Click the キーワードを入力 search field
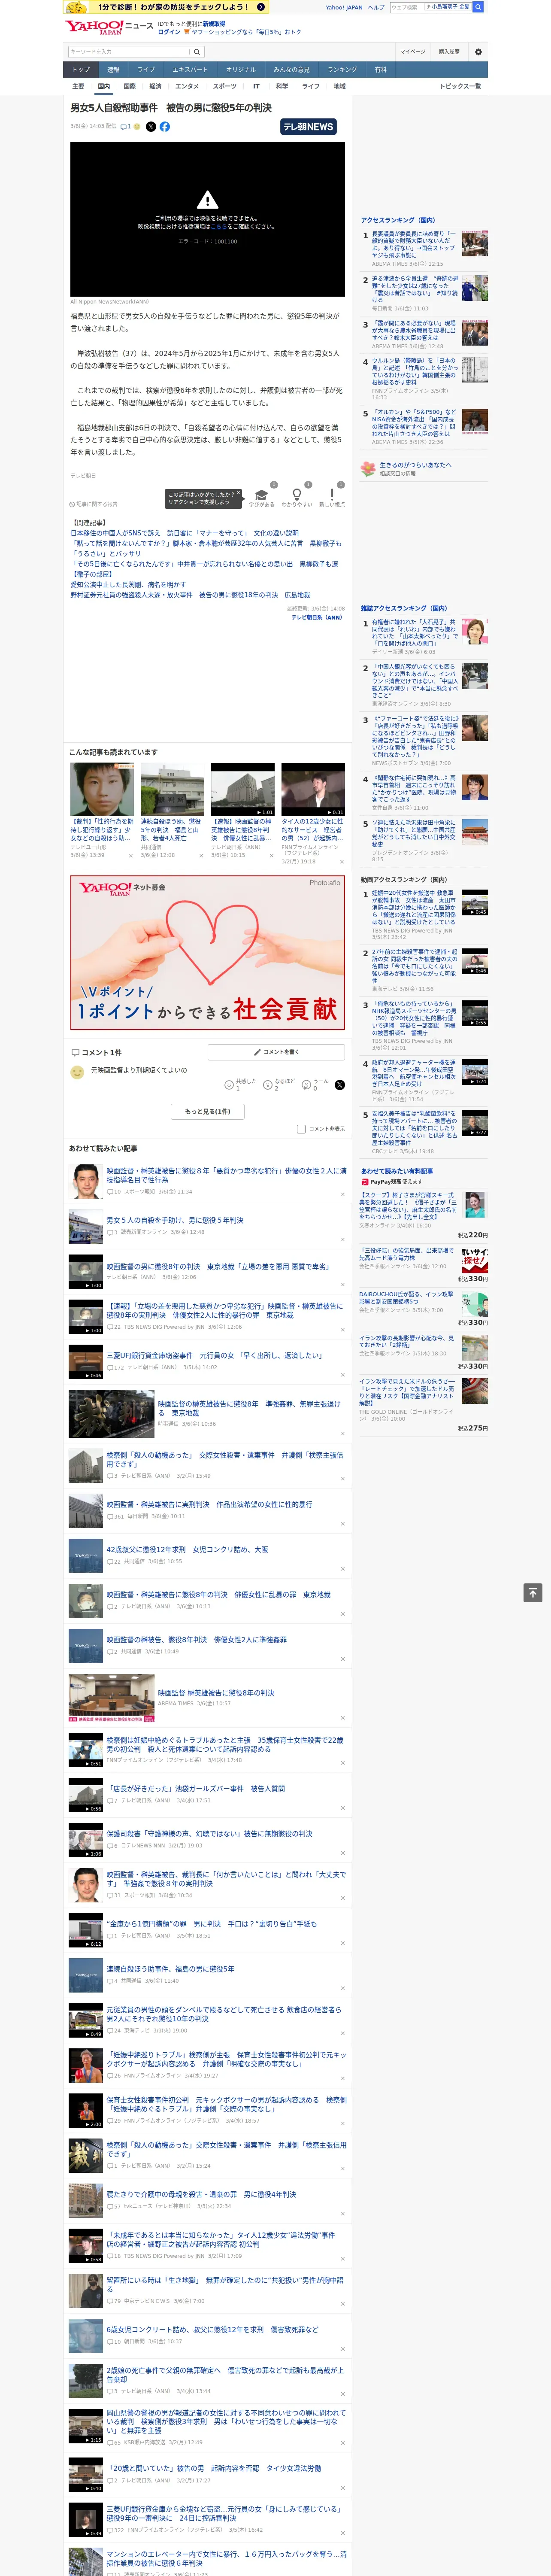This screenshot has width=551, height=2576. 129,52
